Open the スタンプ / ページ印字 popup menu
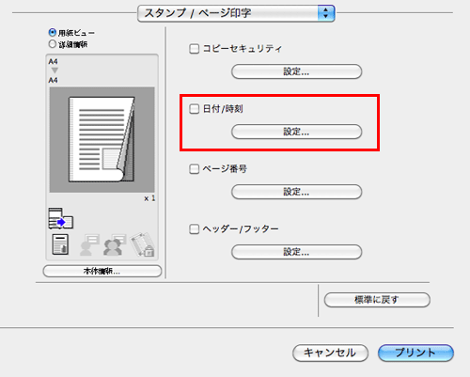Viewport: 470px width, 377px height. 236,13
